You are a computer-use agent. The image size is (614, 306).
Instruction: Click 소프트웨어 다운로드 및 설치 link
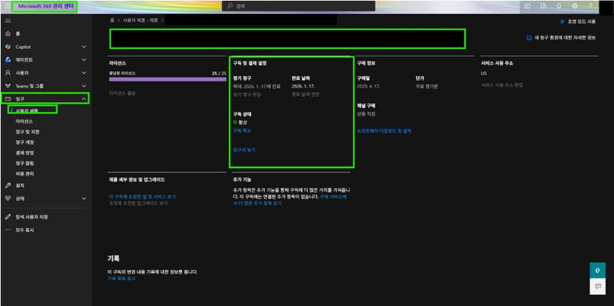[385, 130]
